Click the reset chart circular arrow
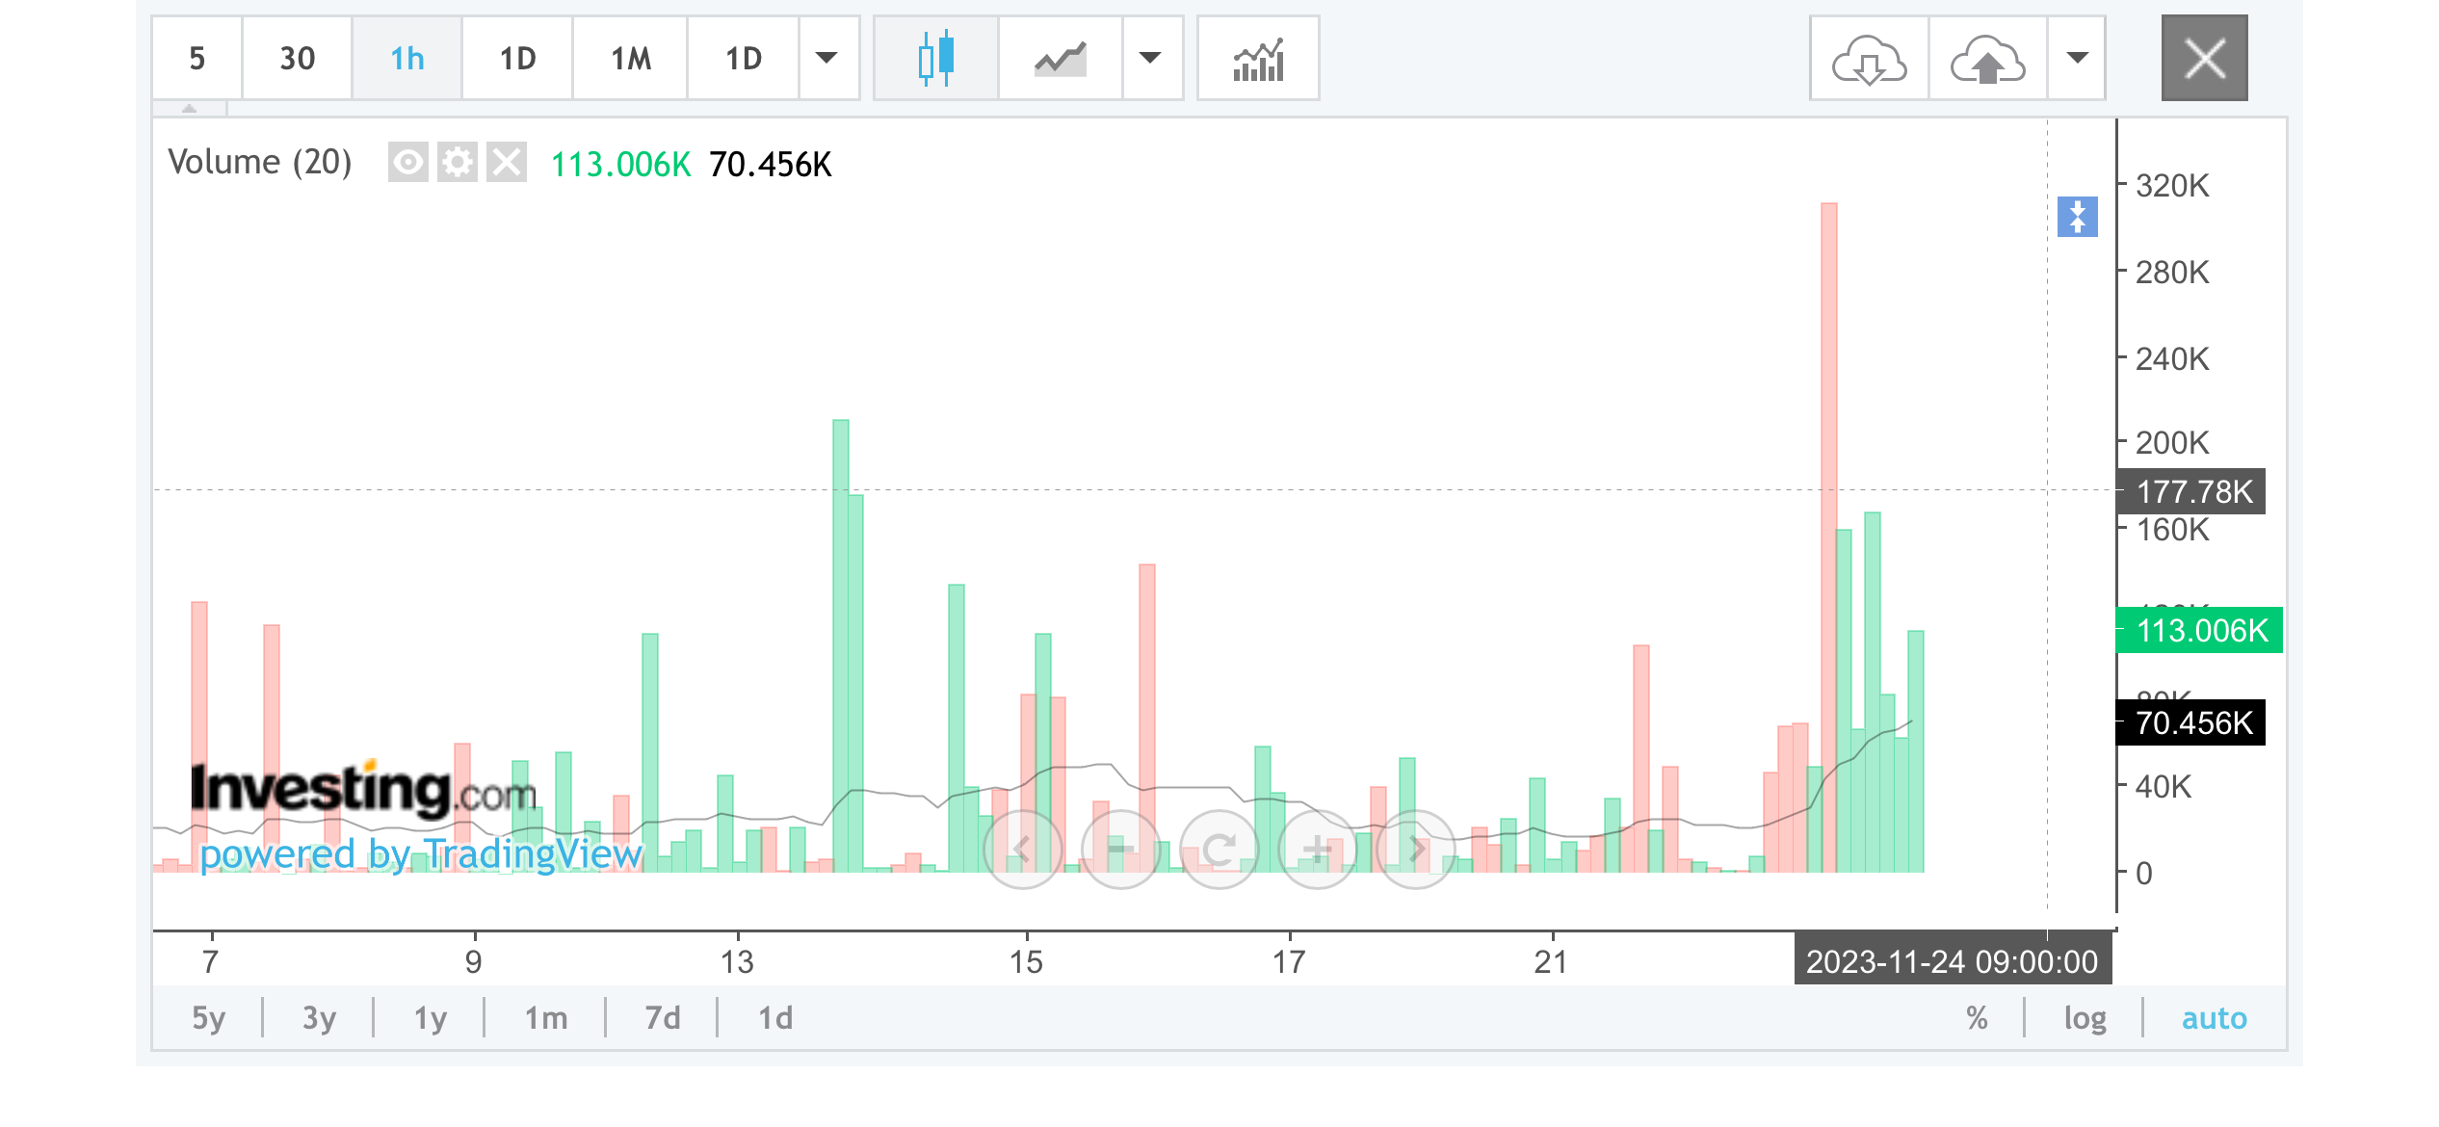 pos(1219,850)
